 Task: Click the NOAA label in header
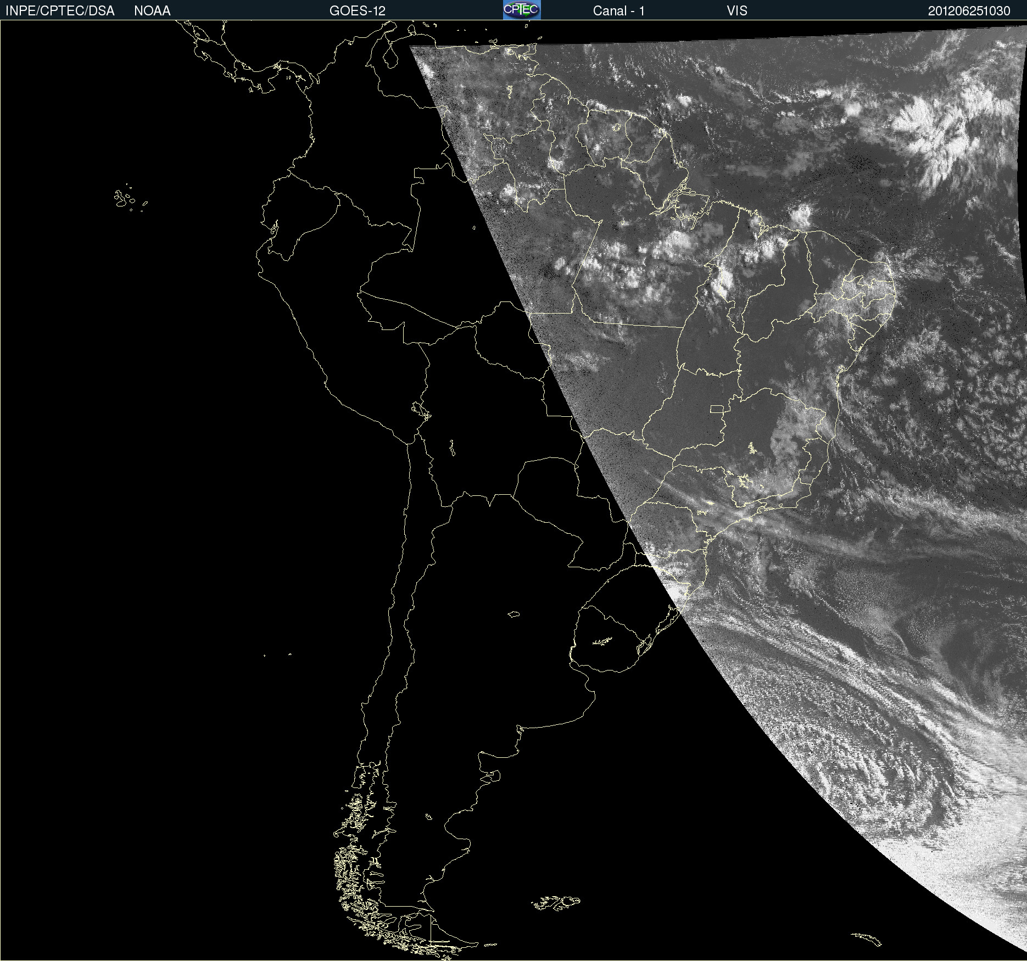[x=152, y=11]
